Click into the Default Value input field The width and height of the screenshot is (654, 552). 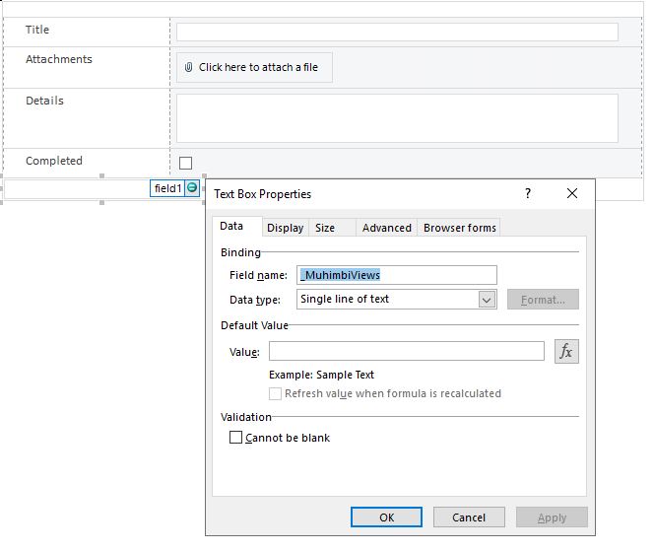[x=406, y=352]
